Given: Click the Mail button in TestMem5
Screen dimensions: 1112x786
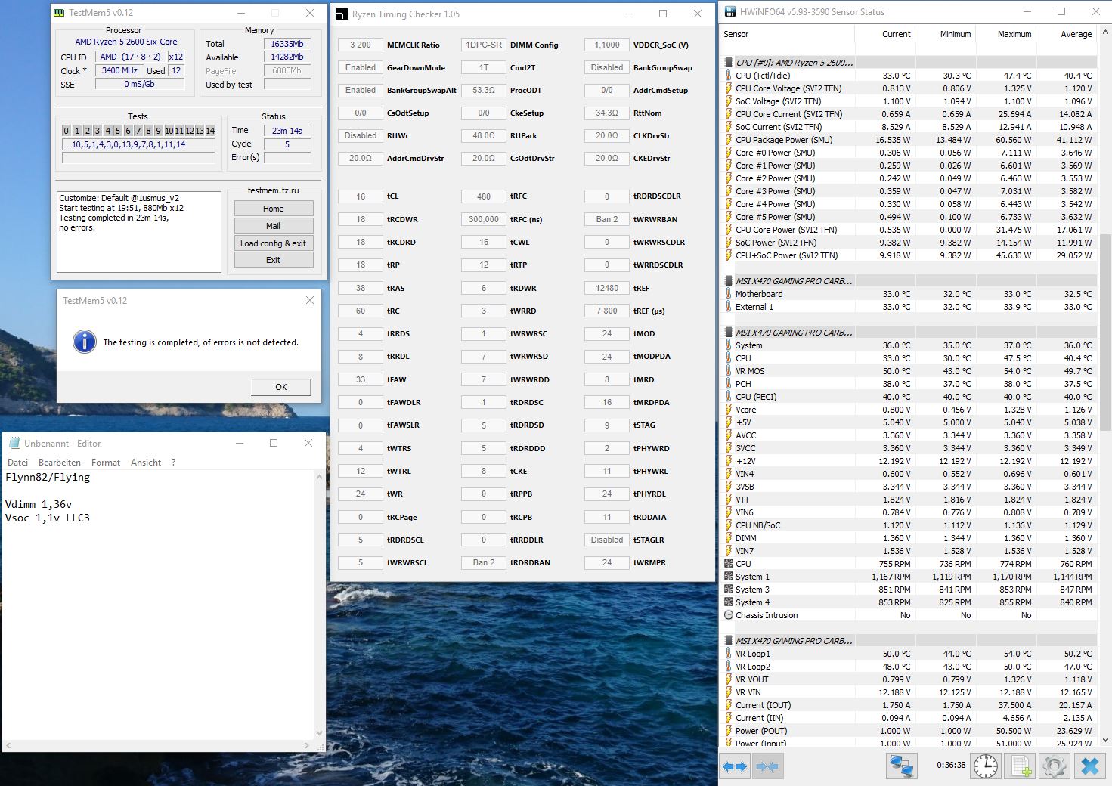Looking at the screenshot, I should click(274, 226).
